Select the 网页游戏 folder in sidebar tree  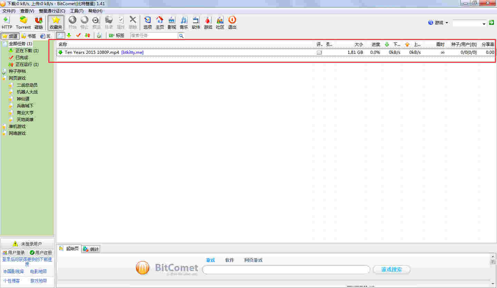coord(17,78)
